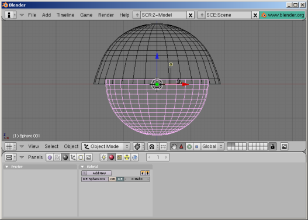Image resolution: width=308 pixels, height=220 pixels.
Task: Increase current frame number arrow
Action: coord(166,157)
